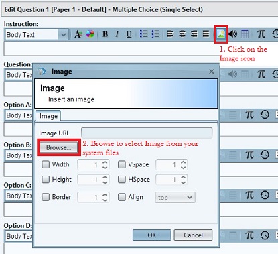Decrease the HSpace spinner value
The width and height of the screenshot is (278, 254).
click(184, 182)
